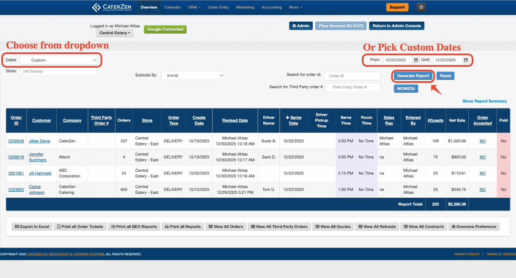Open the Calendar tab
This screenshot has width=516, height=278.
(173, 7)
